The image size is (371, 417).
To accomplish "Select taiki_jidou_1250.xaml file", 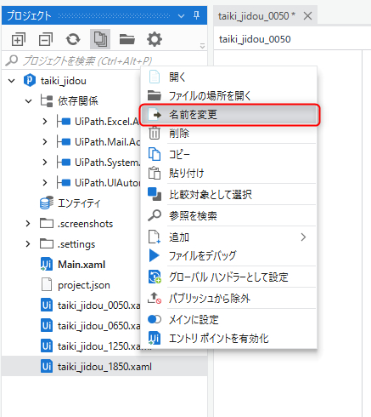I will (98, 346).
